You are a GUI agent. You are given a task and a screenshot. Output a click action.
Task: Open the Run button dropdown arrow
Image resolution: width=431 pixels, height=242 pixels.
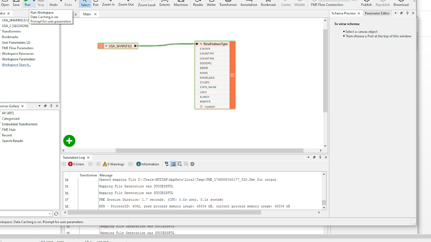[34, 1]
